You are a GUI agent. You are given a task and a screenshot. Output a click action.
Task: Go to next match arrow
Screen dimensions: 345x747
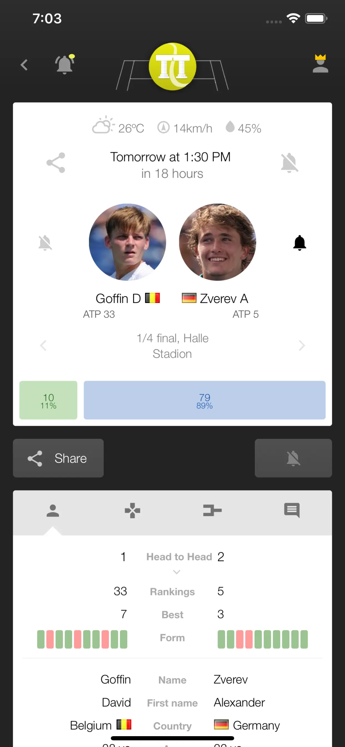tap(302, 345)
